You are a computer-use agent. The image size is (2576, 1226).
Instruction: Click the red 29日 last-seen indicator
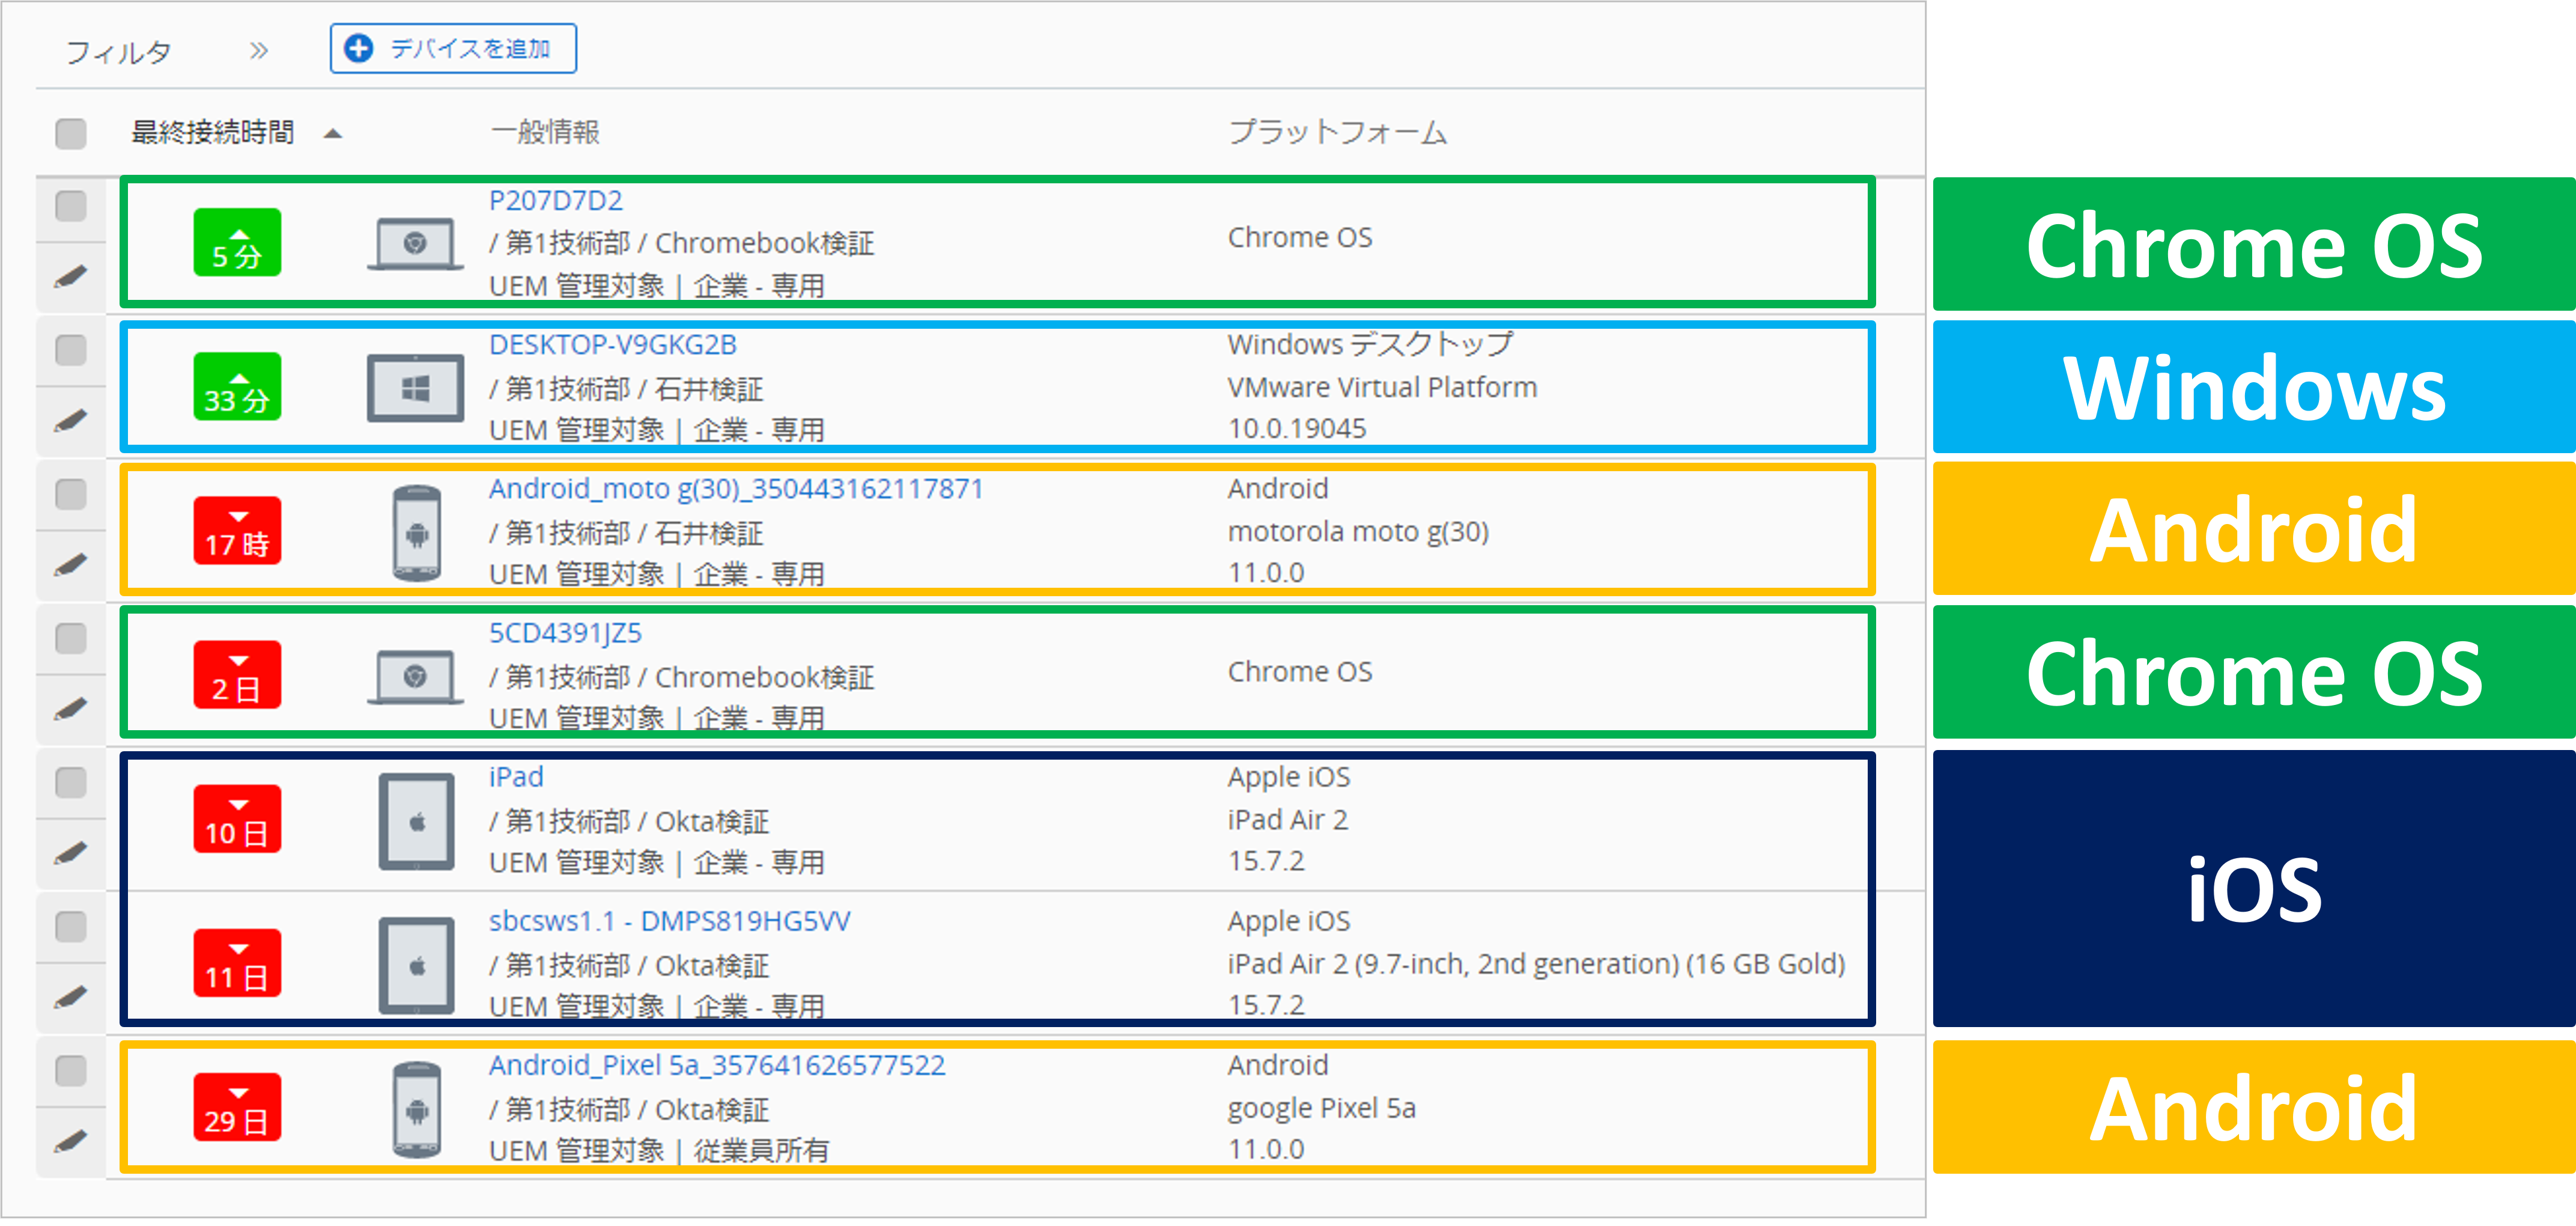click(x=237, y=1107)
